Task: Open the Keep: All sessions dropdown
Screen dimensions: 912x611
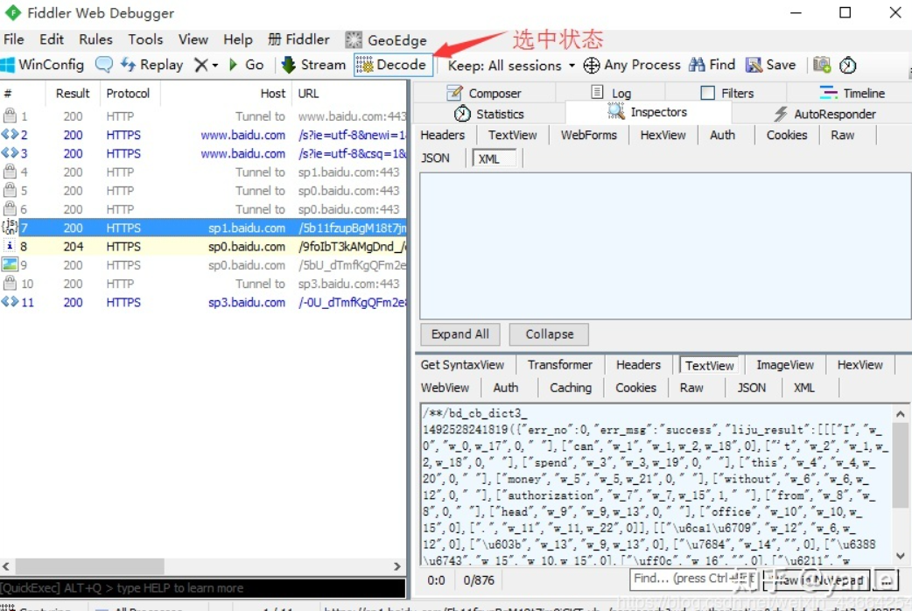Action: [511, 65]
